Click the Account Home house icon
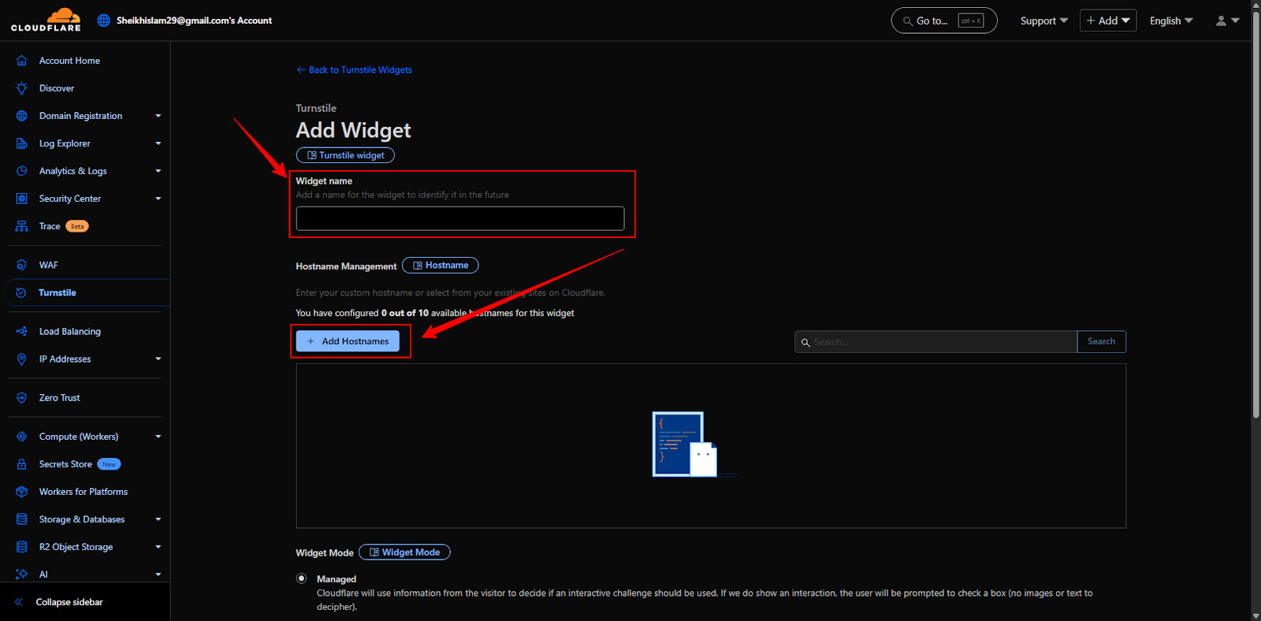Viewport: 1261px width, 621px height. coord(22,61)
